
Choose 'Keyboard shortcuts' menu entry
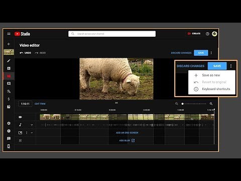click(x=212, y=89)
